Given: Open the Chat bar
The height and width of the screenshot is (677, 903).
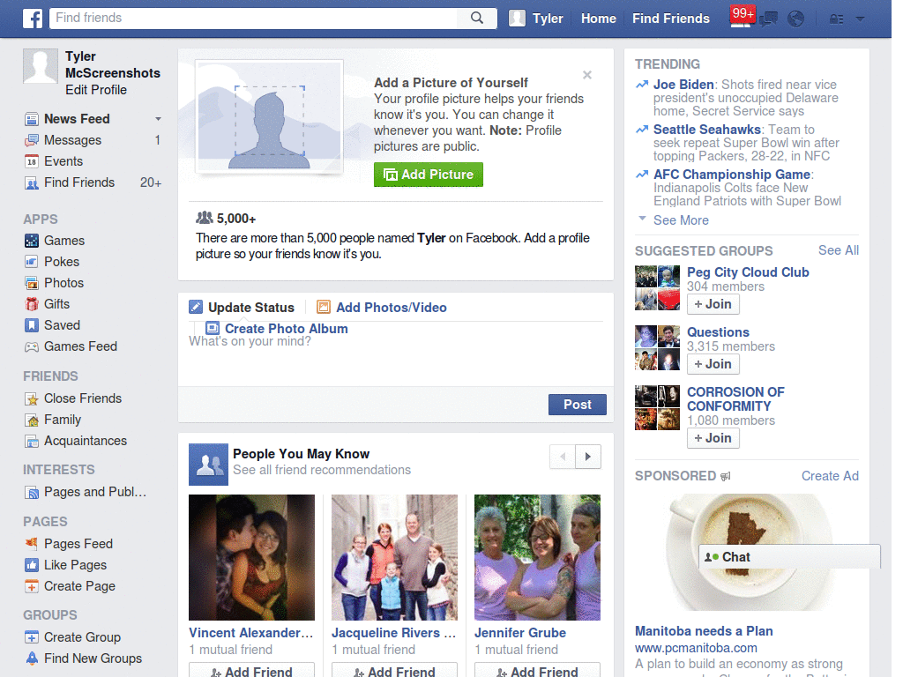Looking at the screenshot, I should coord(789,557).
